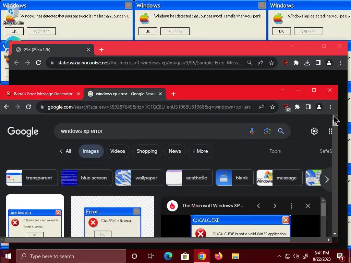Open the Google apps grid

[330, 131]
